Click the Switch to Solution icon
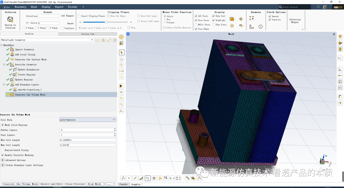This screenshot has width=344, height=188. tap(10, 19)
